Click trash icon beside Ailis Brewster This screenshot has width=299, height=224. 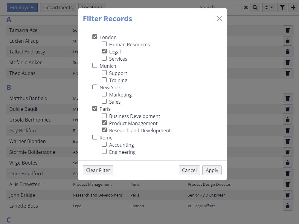[x=288, y=184]
